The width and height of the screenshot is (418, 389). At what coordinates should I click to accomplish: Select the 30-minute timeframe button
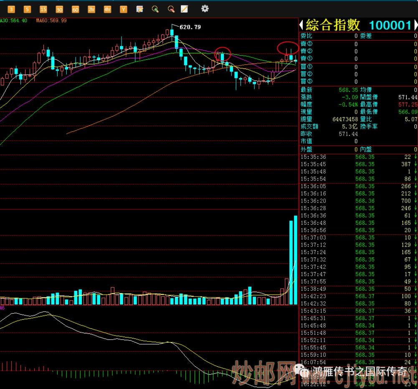coord(59,9)
